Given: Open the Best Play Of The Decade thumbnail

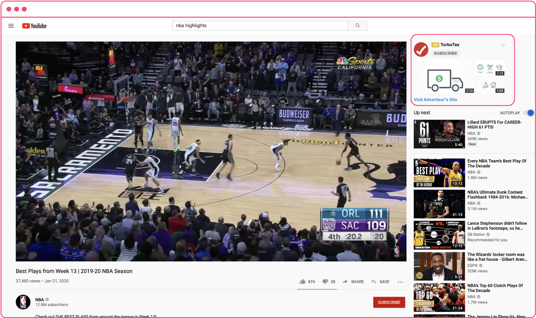Looking at the screenshot, I should (x=439, y=173).
